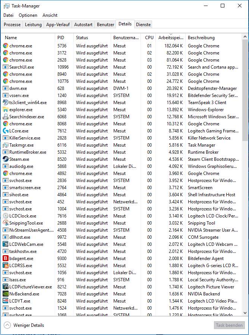Switch to the Prozesse tab
Screen dimensions: 249x335
[x=12, y=25]
